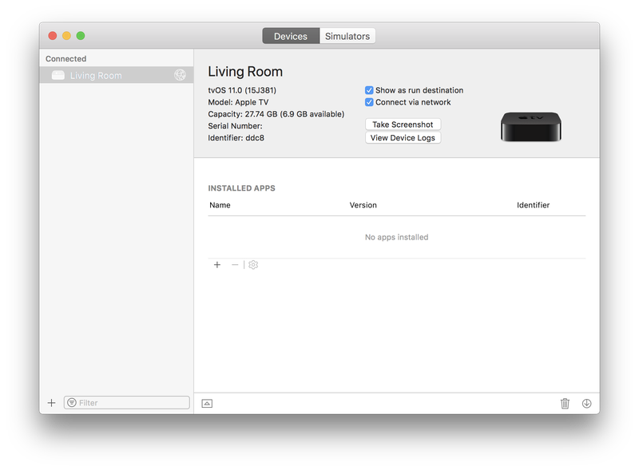Click the Connected section header

[x=66, y=58]
